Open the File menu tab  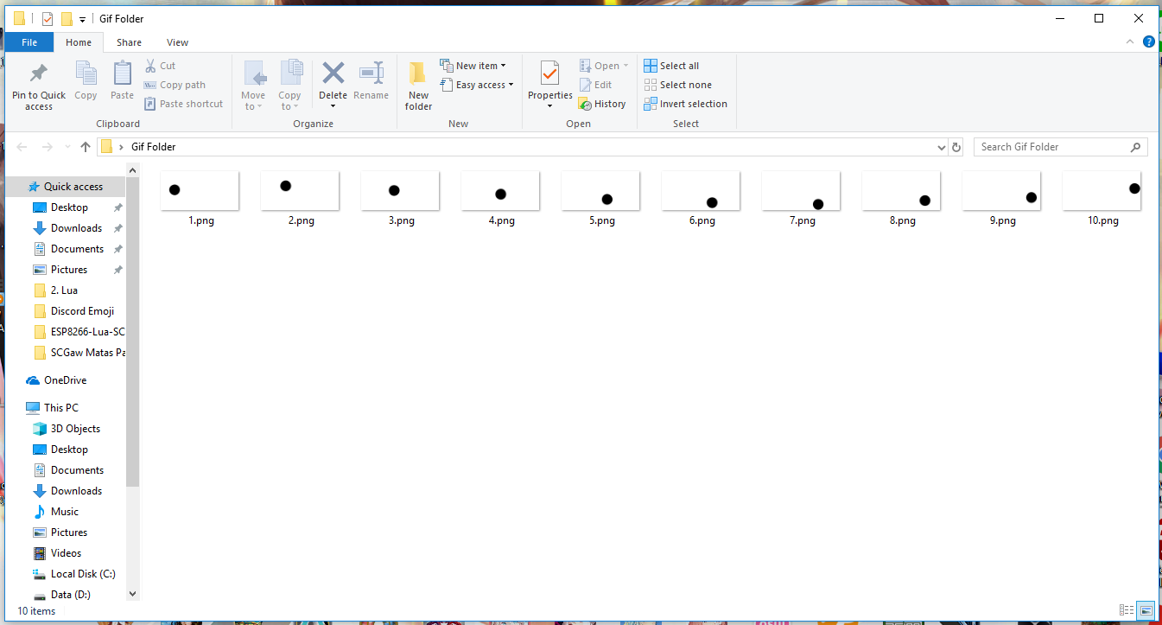pyautogui.click(x=29, y=42)
